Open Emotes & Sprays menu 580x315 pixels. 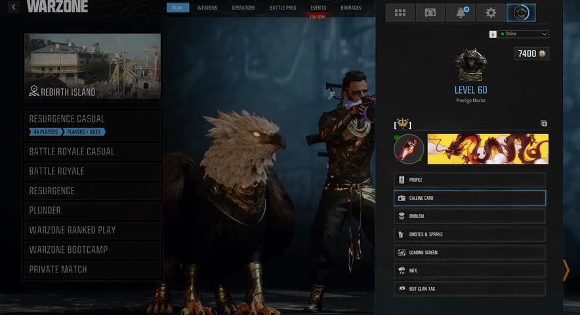coord(469,234)
